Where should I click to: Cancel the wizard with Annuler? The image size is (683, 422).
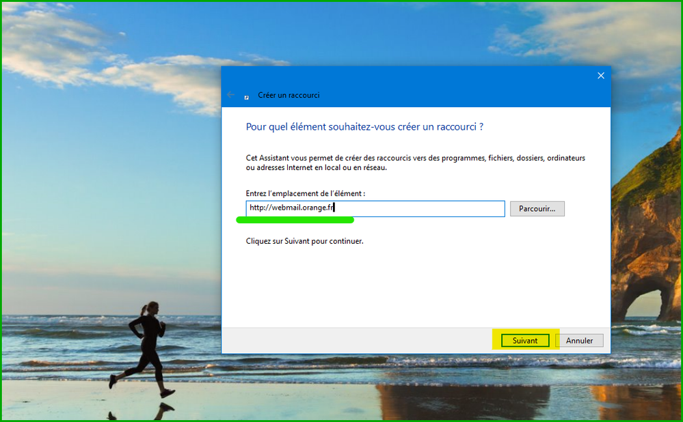[x=579, y=340]
